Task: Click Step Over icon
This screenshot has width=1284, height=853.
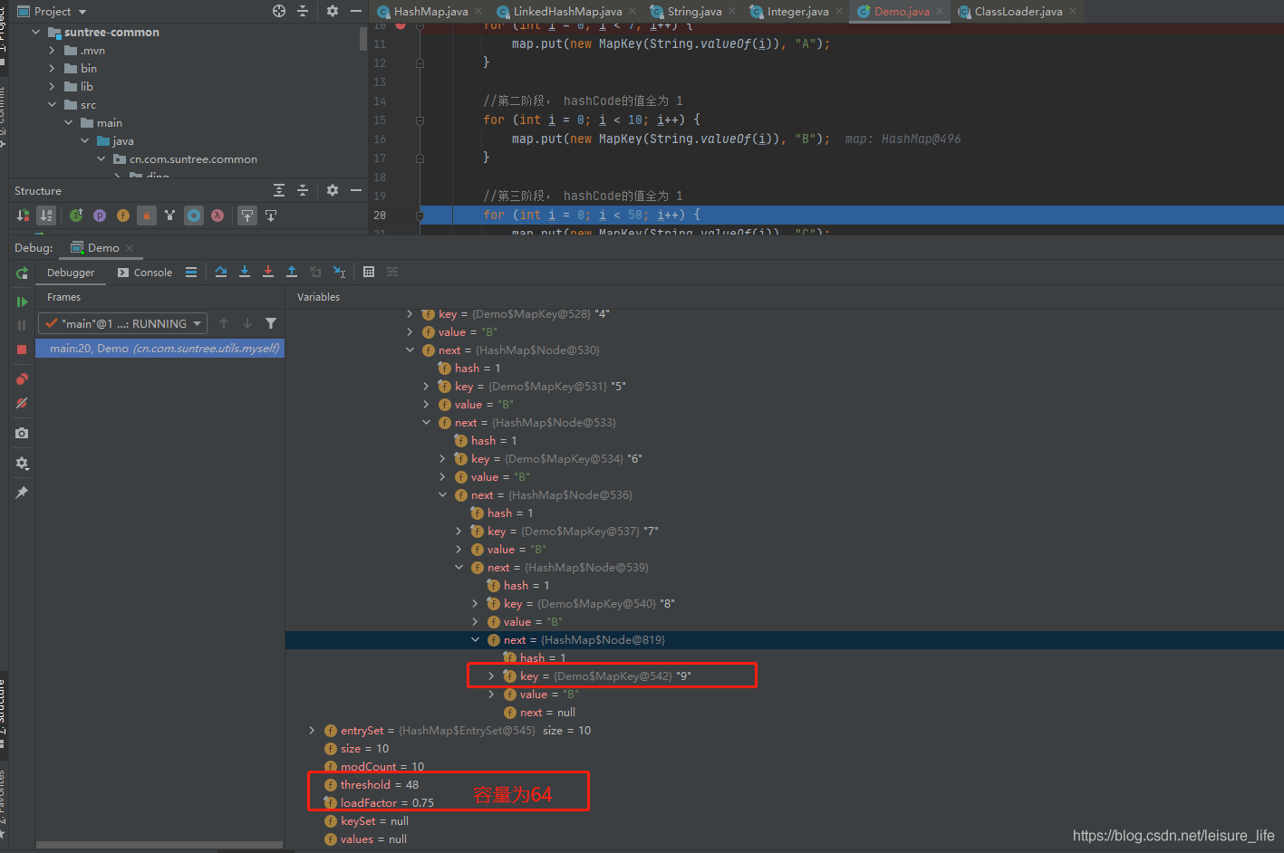Action: tap(221, 272)
